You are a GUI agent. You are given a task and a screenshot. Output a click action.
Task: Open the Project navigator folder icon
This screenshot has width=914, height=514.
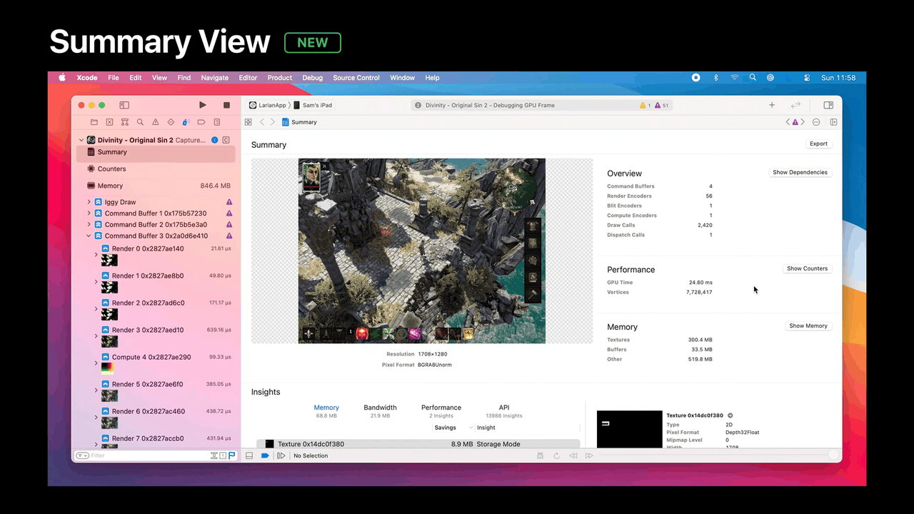[x=94, y=122]
